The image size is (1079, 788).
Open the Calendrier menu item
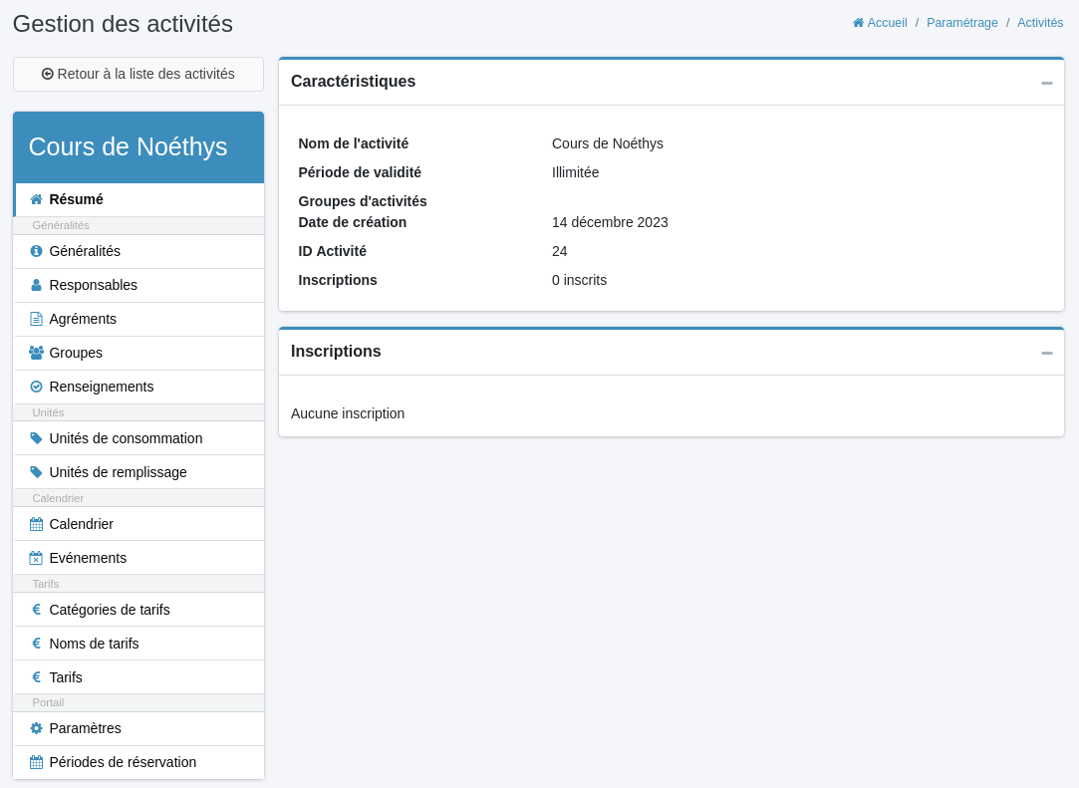pyautogui.click(x=81, y=524)
